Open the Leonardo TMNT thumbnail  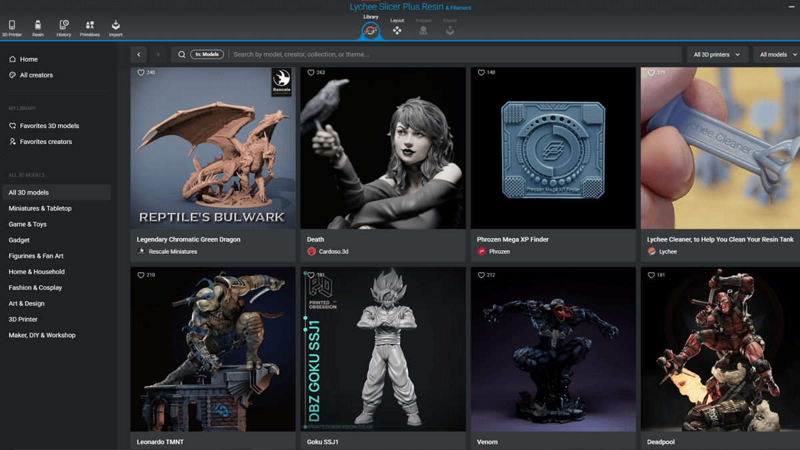point(213,349)
